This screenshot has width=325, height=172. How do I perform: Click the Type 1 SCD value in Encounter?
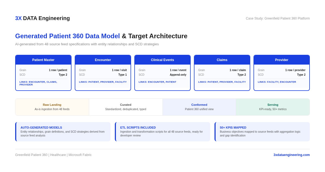[122, 75]
